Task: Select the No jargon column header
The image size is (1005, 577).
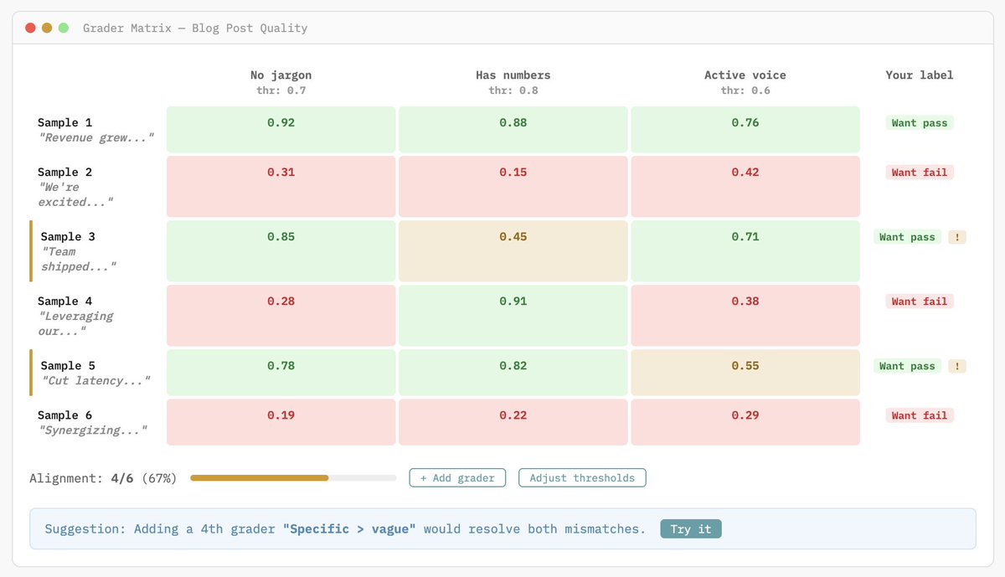Action: 281,81
